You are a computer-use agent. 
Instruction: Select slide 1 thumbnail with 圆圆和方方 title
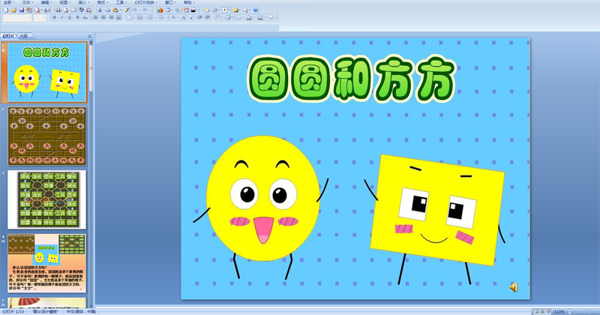[47, 72]
